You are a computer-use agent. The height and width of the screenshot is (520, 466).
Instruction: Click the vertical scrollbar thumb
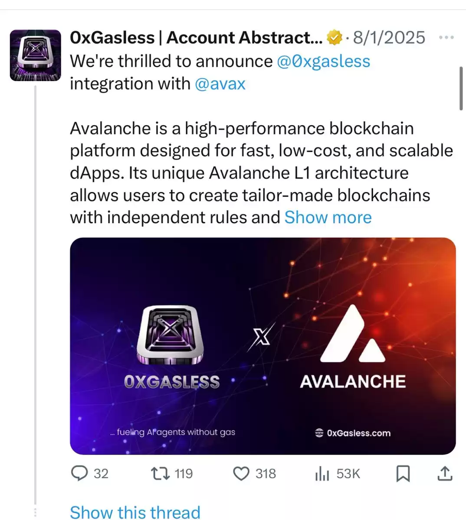pos(461,89)
